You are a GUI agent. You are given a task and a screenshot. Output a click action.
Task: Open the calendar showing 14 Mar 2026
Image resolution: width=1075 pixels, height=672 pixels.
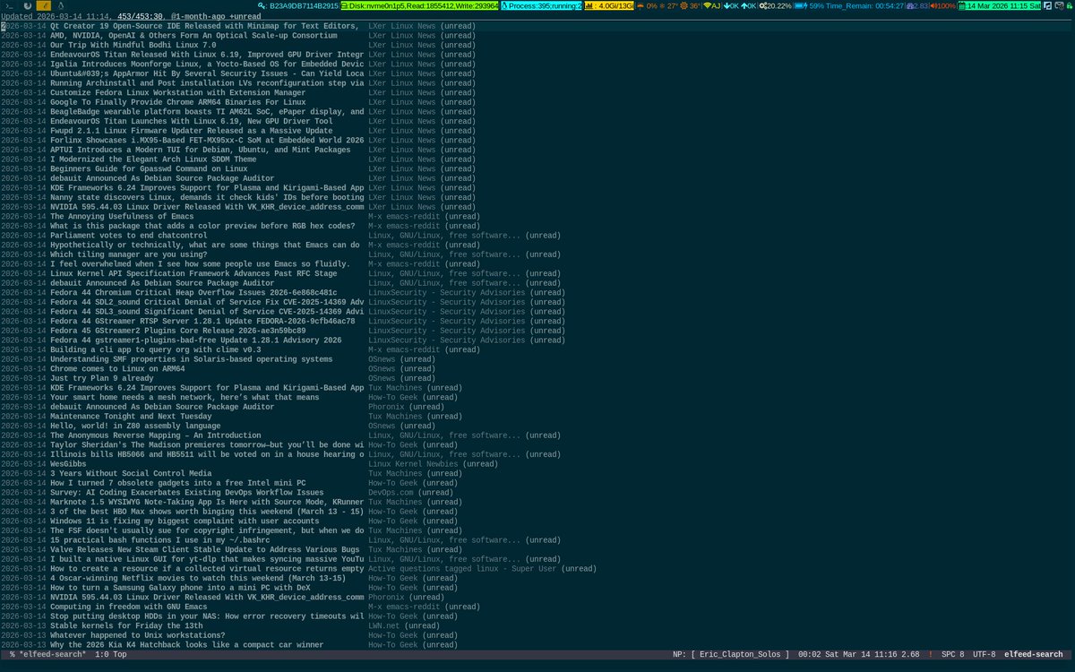(999, 6)
